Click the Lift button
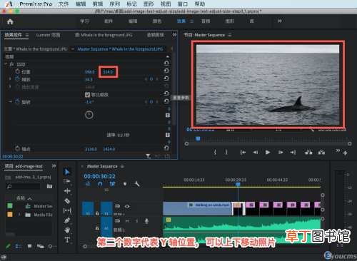Screen dimensions: 357x261 pyautogui.click(x=308, y=152)
